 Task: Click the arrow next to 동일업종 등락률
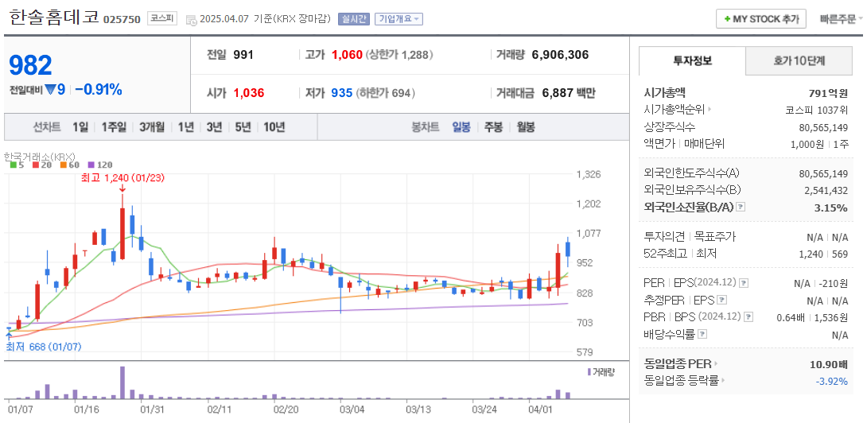(722, 380)
